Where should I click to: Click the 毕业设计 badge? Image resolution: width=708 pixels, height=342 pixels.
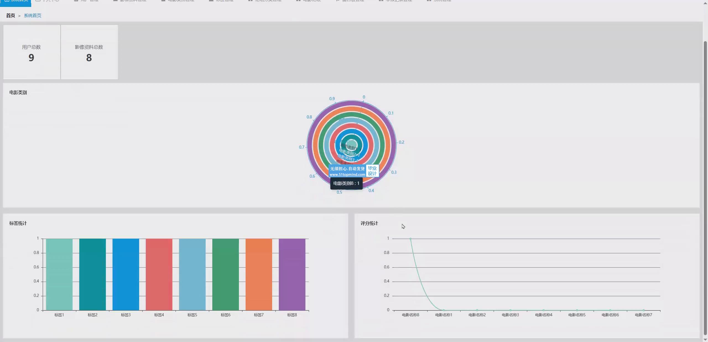372,171
